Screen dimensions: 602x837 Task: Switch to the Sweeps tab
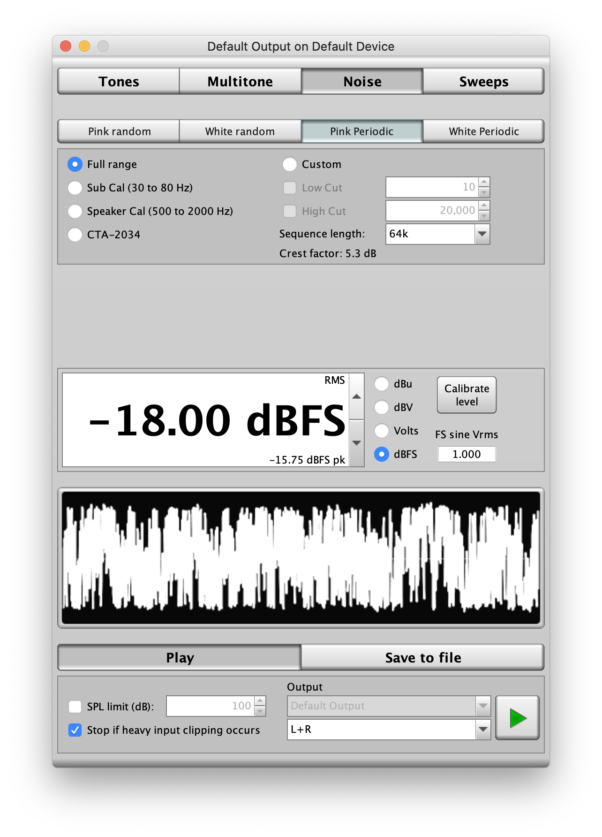pyautogui.click(x=483, y=81)
